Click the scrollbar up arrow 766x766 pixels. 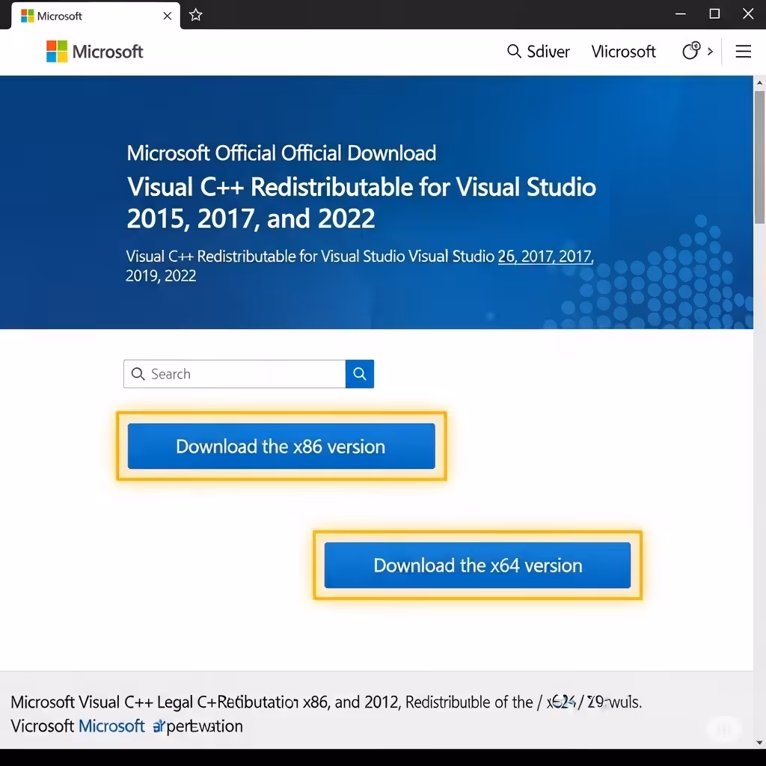759,82
